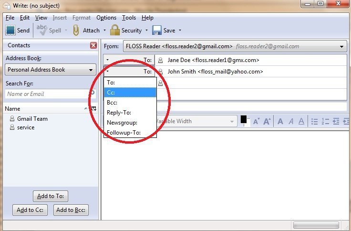Screen dimensions: 351x231
Task: Click the larger font size icon
Action: coord(267,121)
